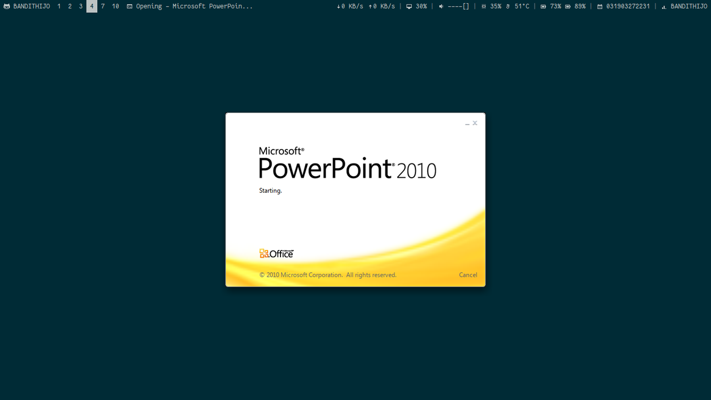Switch to workspace 1
The width and height of the screenshot is (711, 400).
pyautogui.click(x=59, y=6)
